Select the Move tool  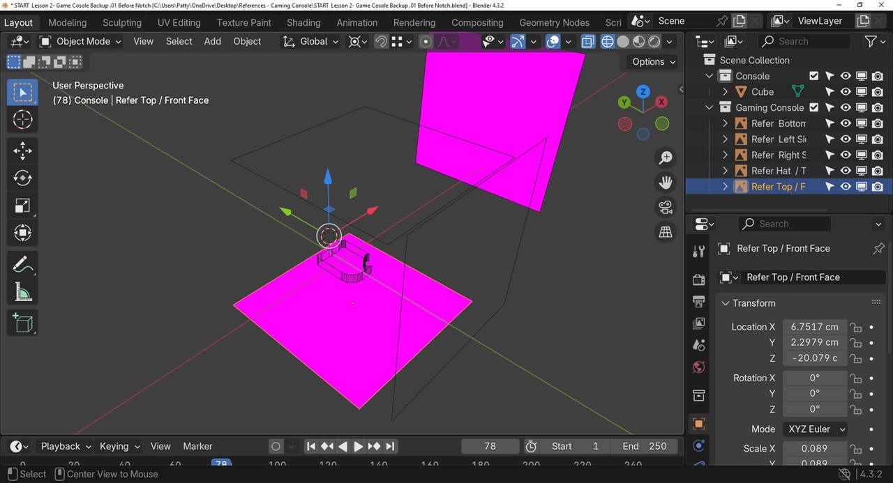22,151
